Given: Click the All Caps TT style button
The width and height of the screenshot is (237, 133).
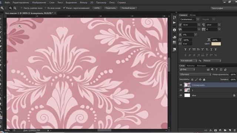Looking at the screenshot, I should (194, 49).
